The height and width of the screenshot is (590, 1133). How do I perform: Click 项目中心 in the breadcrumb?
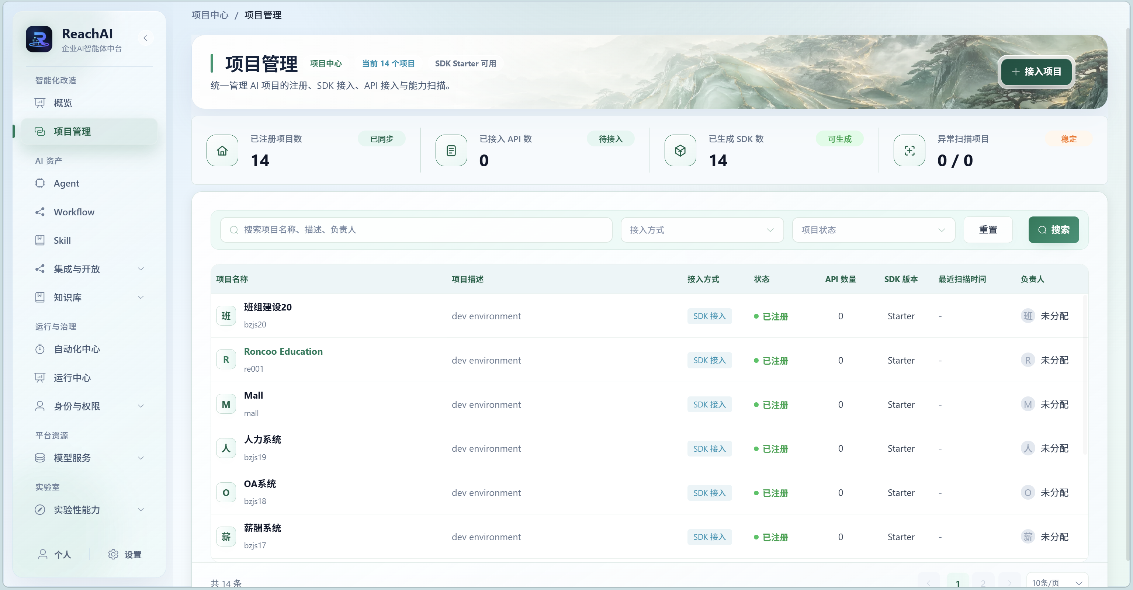[210, 15]
